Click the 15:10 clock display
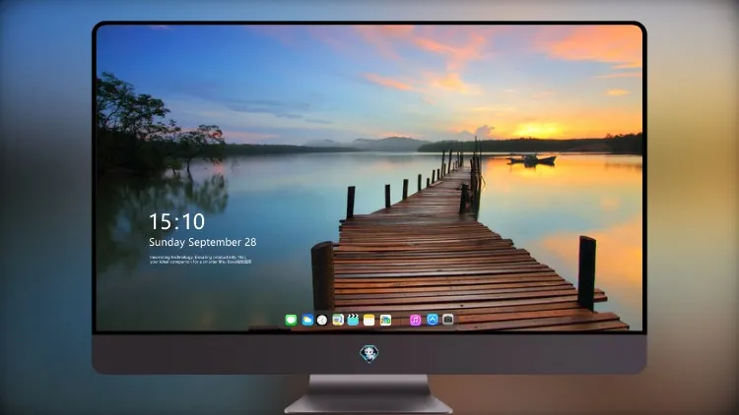 (x=176, y=221)
